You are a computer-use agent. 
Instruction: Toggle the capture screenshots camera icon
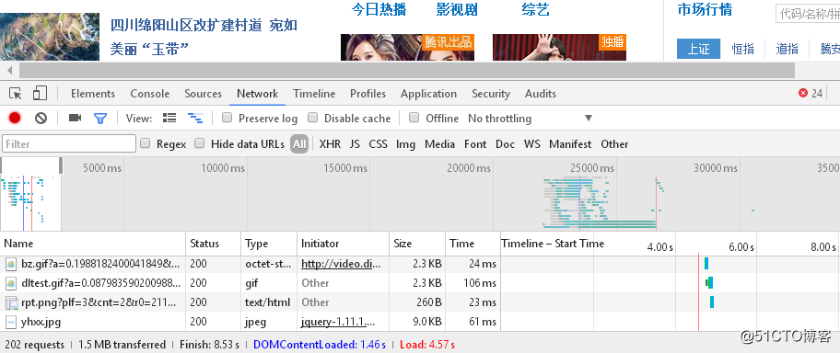click(75, 119)
